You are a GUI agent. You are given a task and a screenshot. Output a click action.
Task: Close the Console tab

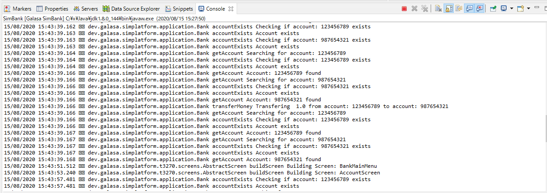click(231, 8)
